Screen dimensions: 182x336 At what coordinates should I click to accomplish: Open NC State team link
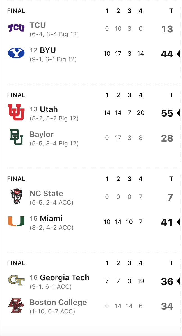pos(46,194)
